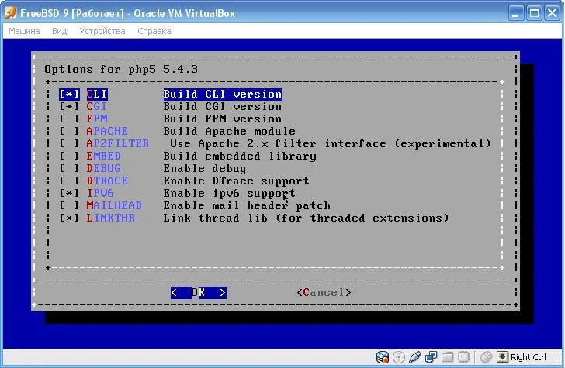Confirm with the OK button
The image size is (565, 368).
click(x=199, y=292)
